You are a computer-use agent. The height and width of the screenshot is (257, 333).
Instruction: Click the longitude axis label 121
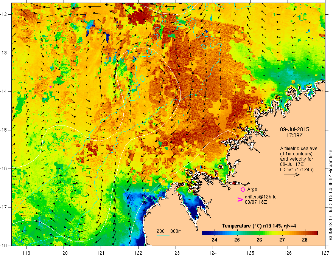point(101,253)
